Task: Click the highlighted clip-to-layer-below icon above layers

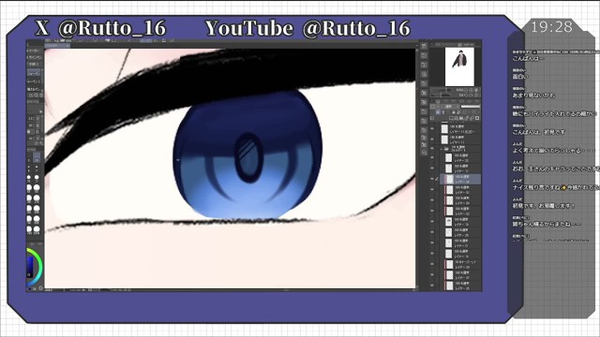Action: (x=438, y=112)
